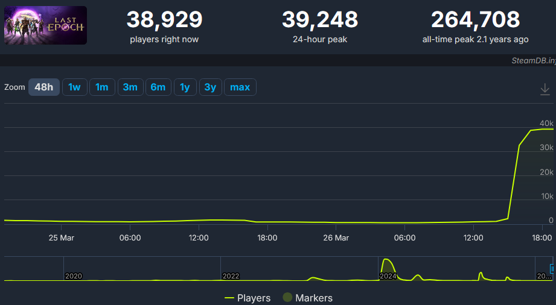Click the 20k y-axis label
The image size is (556, 305).
click(x=546, y=172)
